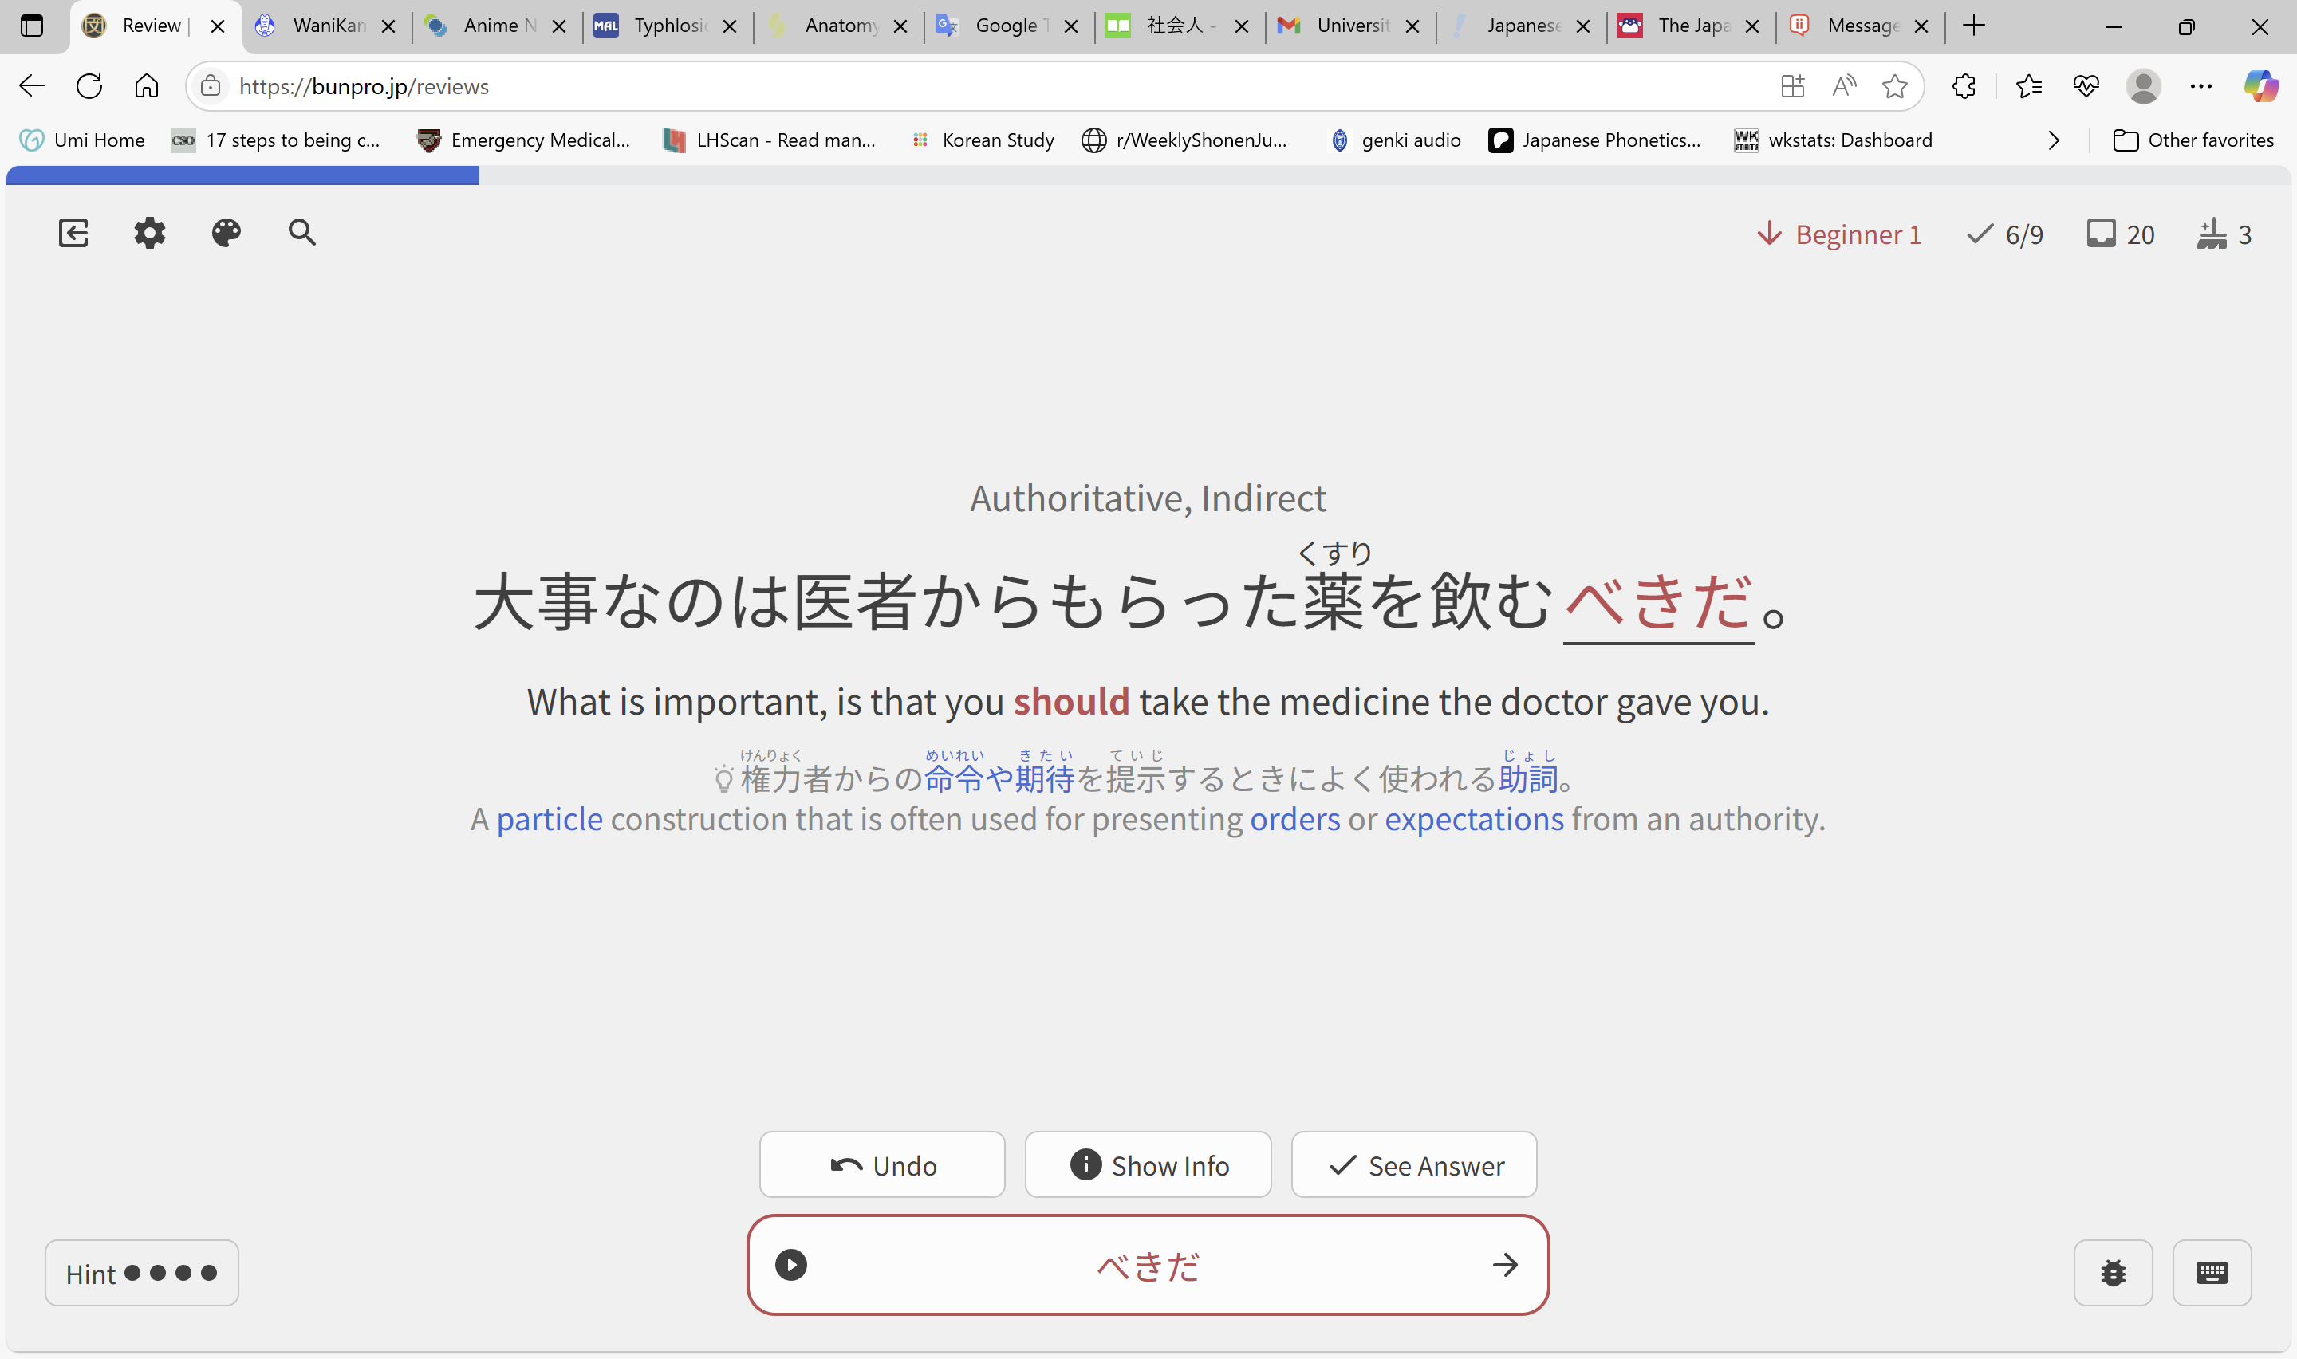This screenshot has width=2297, height=1359.
Task: Click the Undo button
Action: [883, 1165]
